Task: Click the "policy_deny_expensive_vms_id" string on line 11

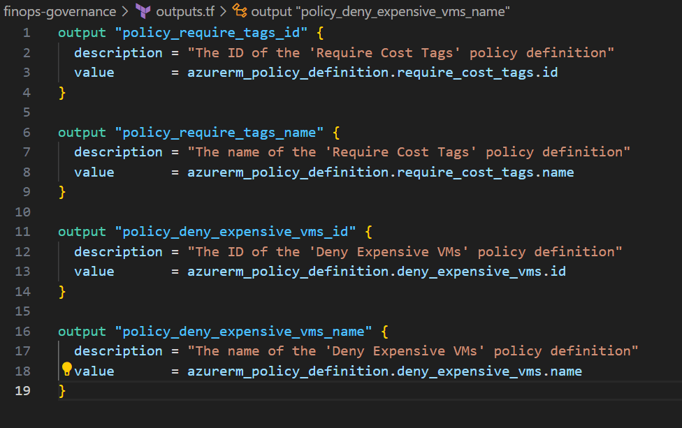Action: (x=236, y=231)
